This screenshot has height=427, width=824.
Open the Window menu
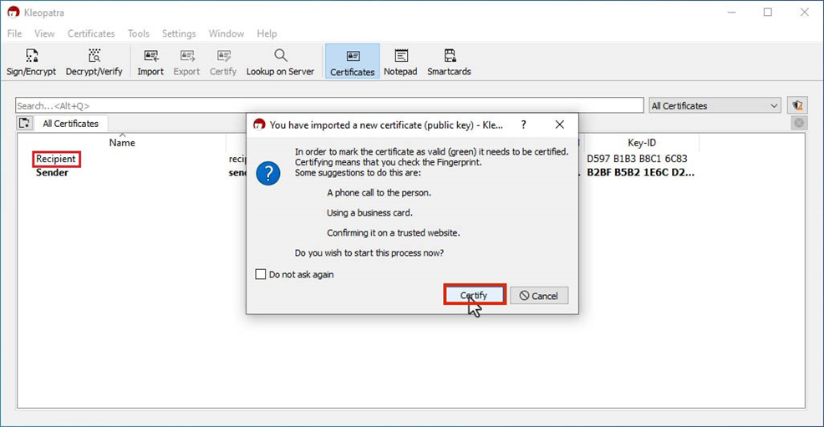click(226, 33)
